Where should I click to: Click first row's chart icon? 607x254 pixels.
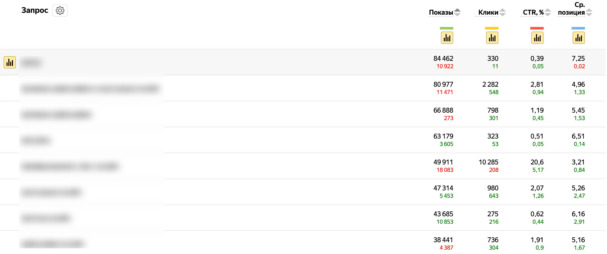(x=10, y=62)
